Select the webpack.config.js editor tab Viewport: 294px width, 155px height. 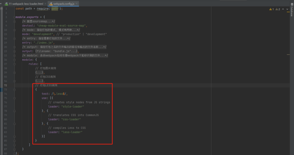[x=63, y=4]
